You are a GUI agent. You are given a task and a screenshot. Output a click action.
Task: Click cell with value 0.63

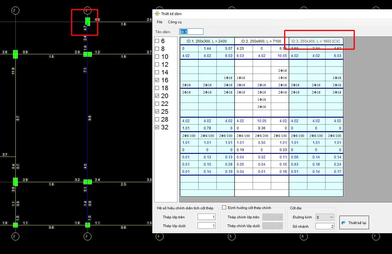pos(298,164)
